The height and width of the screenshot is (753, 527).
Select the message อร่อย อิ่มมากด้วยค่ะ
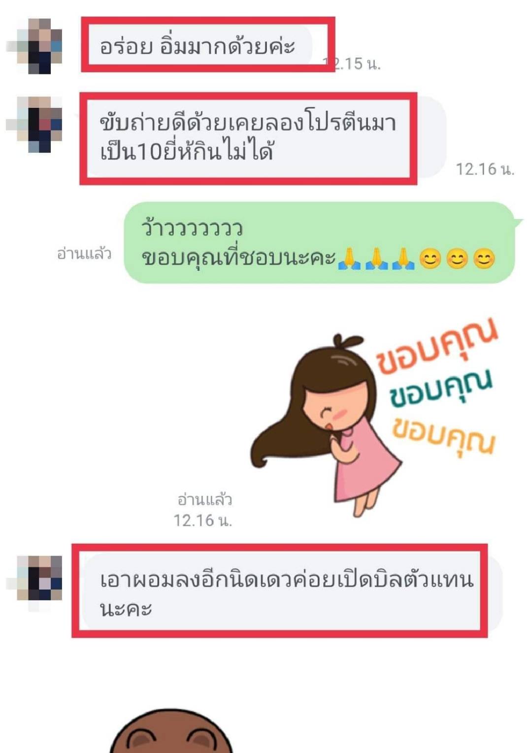(x=197, y=46)
